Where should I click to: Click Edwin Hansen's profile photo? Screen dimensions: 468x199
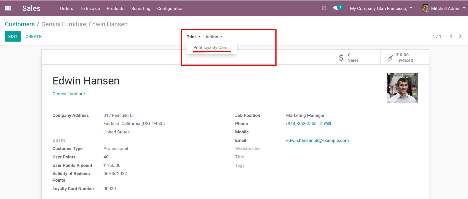coord(402,88)
